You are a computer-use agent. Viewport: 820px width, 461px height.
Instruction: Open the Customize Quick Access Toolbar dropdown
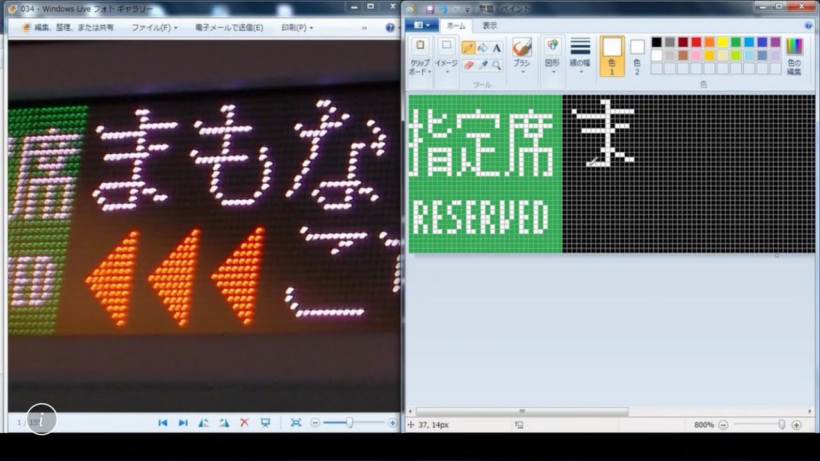click(x=468, y=9)
